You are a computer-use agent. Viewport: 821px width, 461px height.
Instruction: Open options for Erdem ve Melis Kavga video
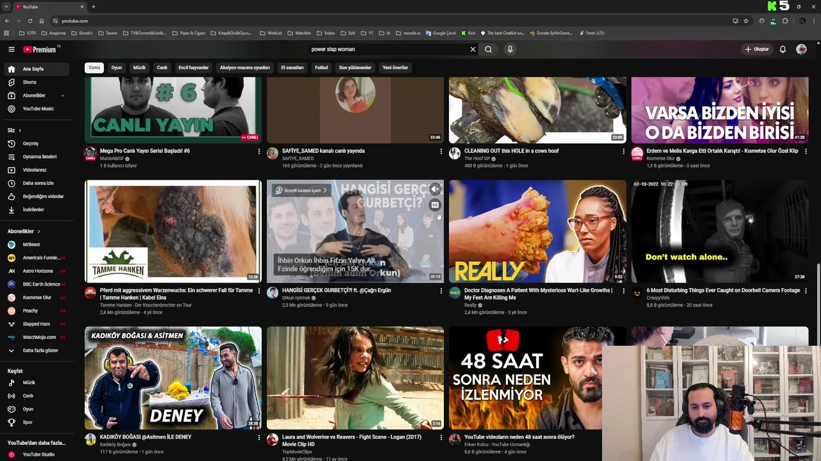pyautogui.click(x=805, y=151)
